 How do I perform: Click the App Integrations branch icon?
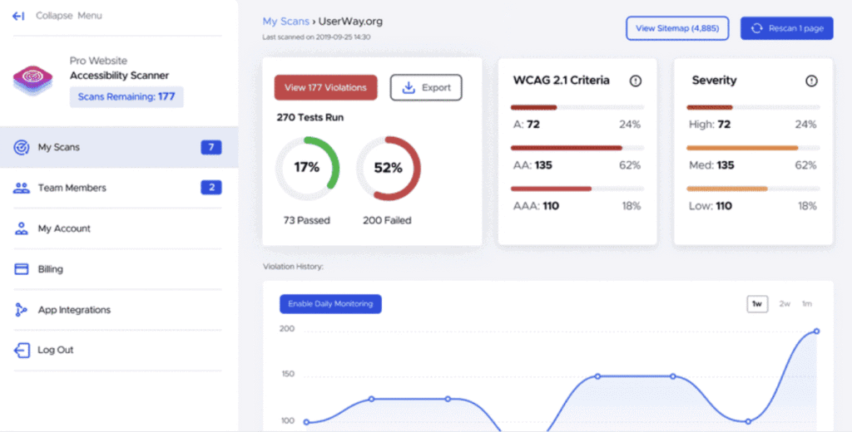[x=22, y=310]
